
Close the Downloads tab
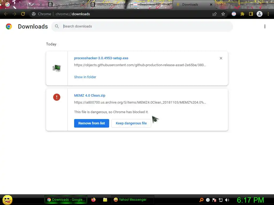[211, 5]
